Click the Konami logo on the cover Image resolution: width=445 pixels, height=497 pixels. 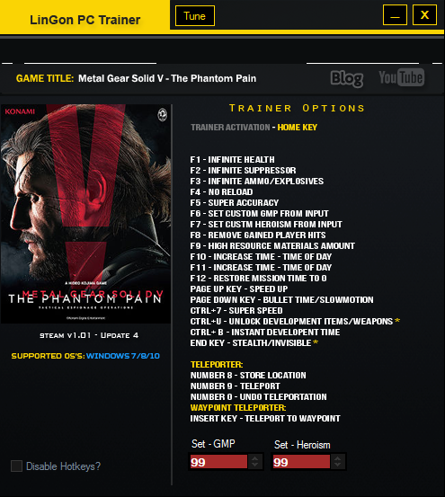click(20, 111)
